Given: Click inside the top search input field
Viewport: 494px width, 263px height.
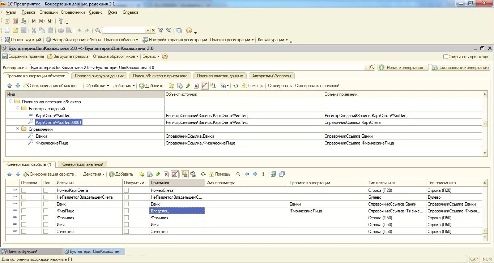Looking at the screenshot, I should click(123, 30).
